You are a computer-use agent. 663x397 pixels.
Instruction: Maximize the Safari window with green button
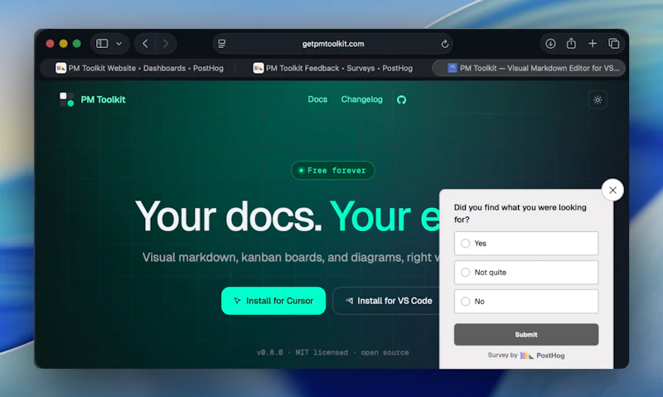pos(76,44)
